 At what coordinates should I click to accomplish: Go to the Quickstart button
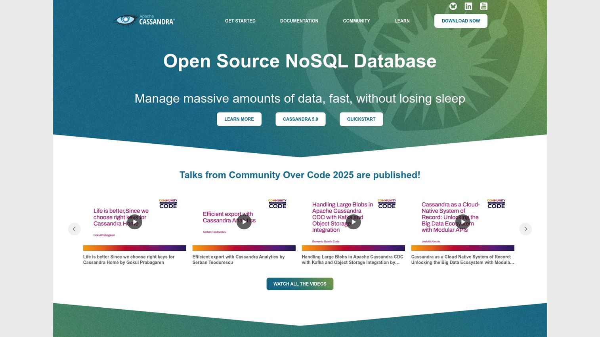pos(361,119)
